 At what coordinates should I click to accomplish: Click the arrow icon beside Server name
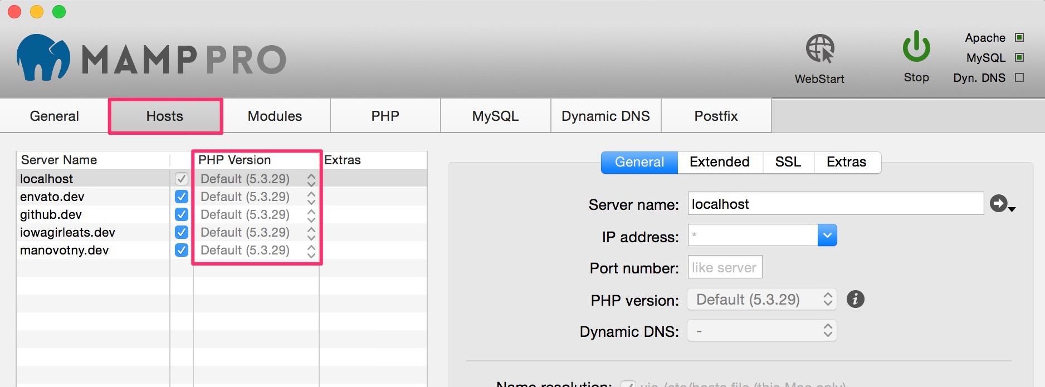coord(1002,204)
